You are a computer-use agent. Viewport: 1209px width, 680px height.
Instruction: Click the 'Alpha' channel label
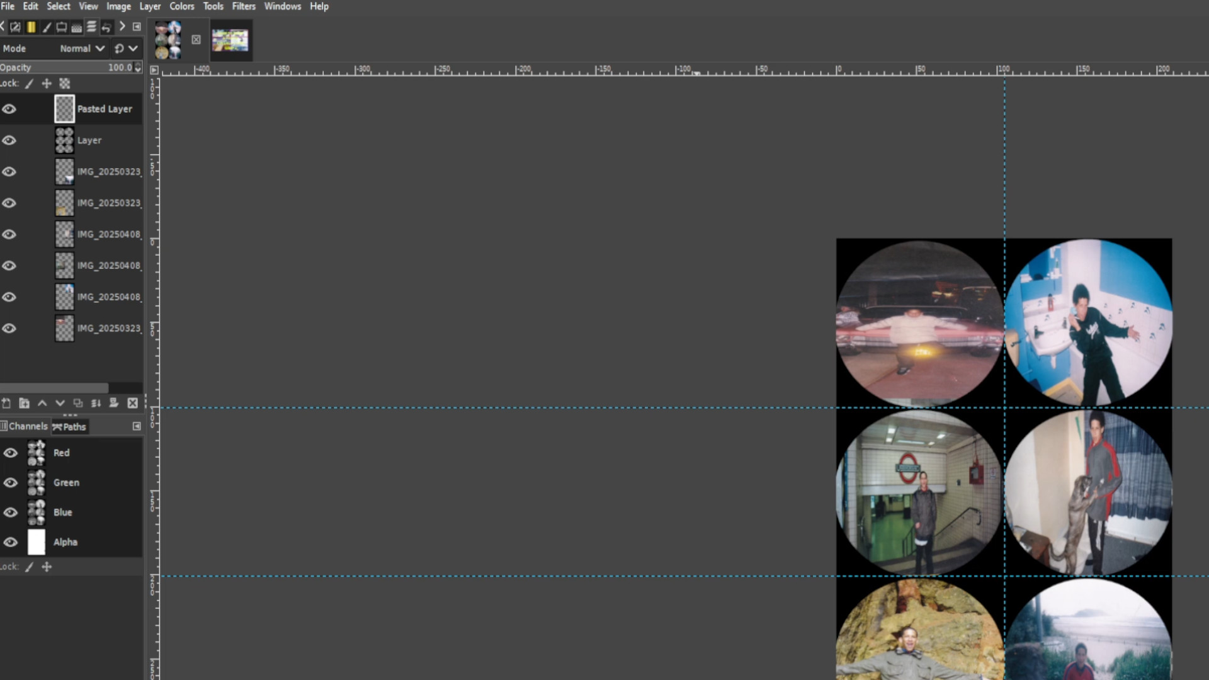[x=65, y=542]
